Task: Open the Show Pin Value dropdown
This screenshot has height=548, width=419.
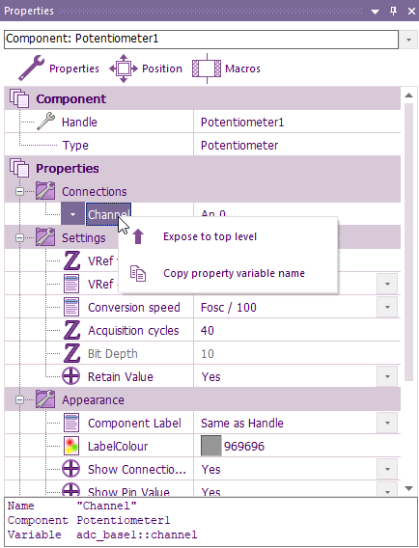Action: [387, 489]
